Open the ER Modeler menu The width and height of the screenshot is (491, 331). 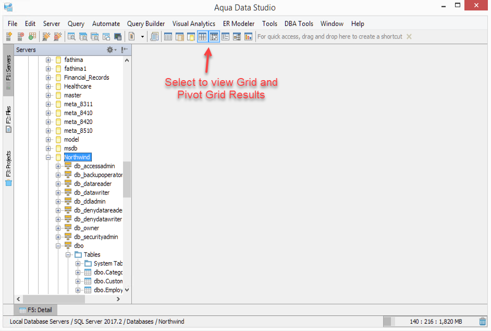[x=239, y=24]
